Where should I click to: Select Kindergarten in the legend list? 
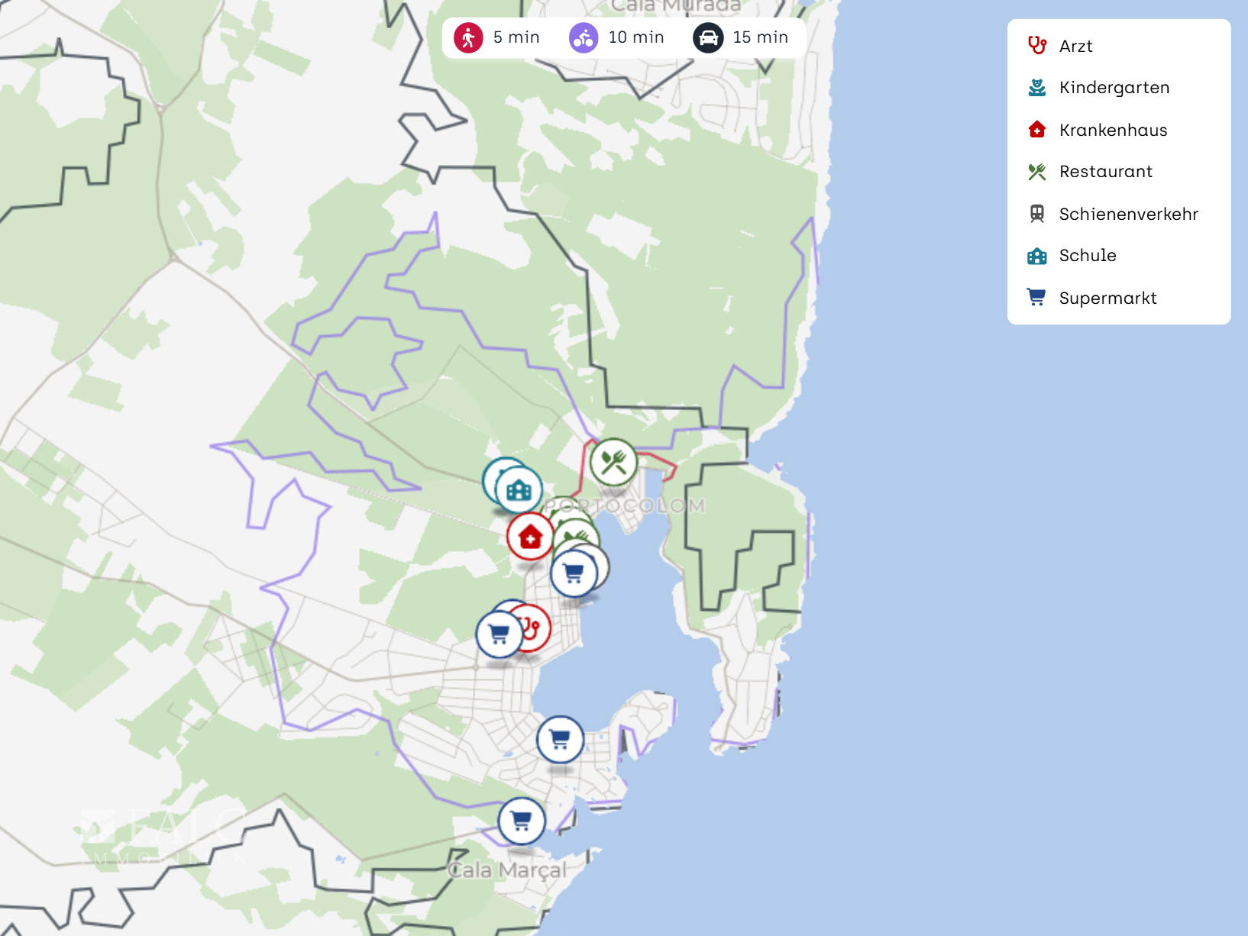1114,88
